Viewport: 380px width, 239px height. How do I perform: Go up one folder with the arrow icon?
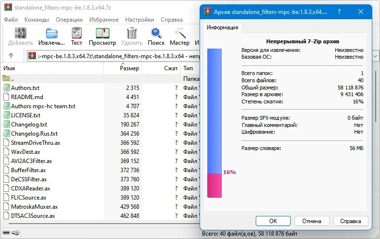coord(11,56)
